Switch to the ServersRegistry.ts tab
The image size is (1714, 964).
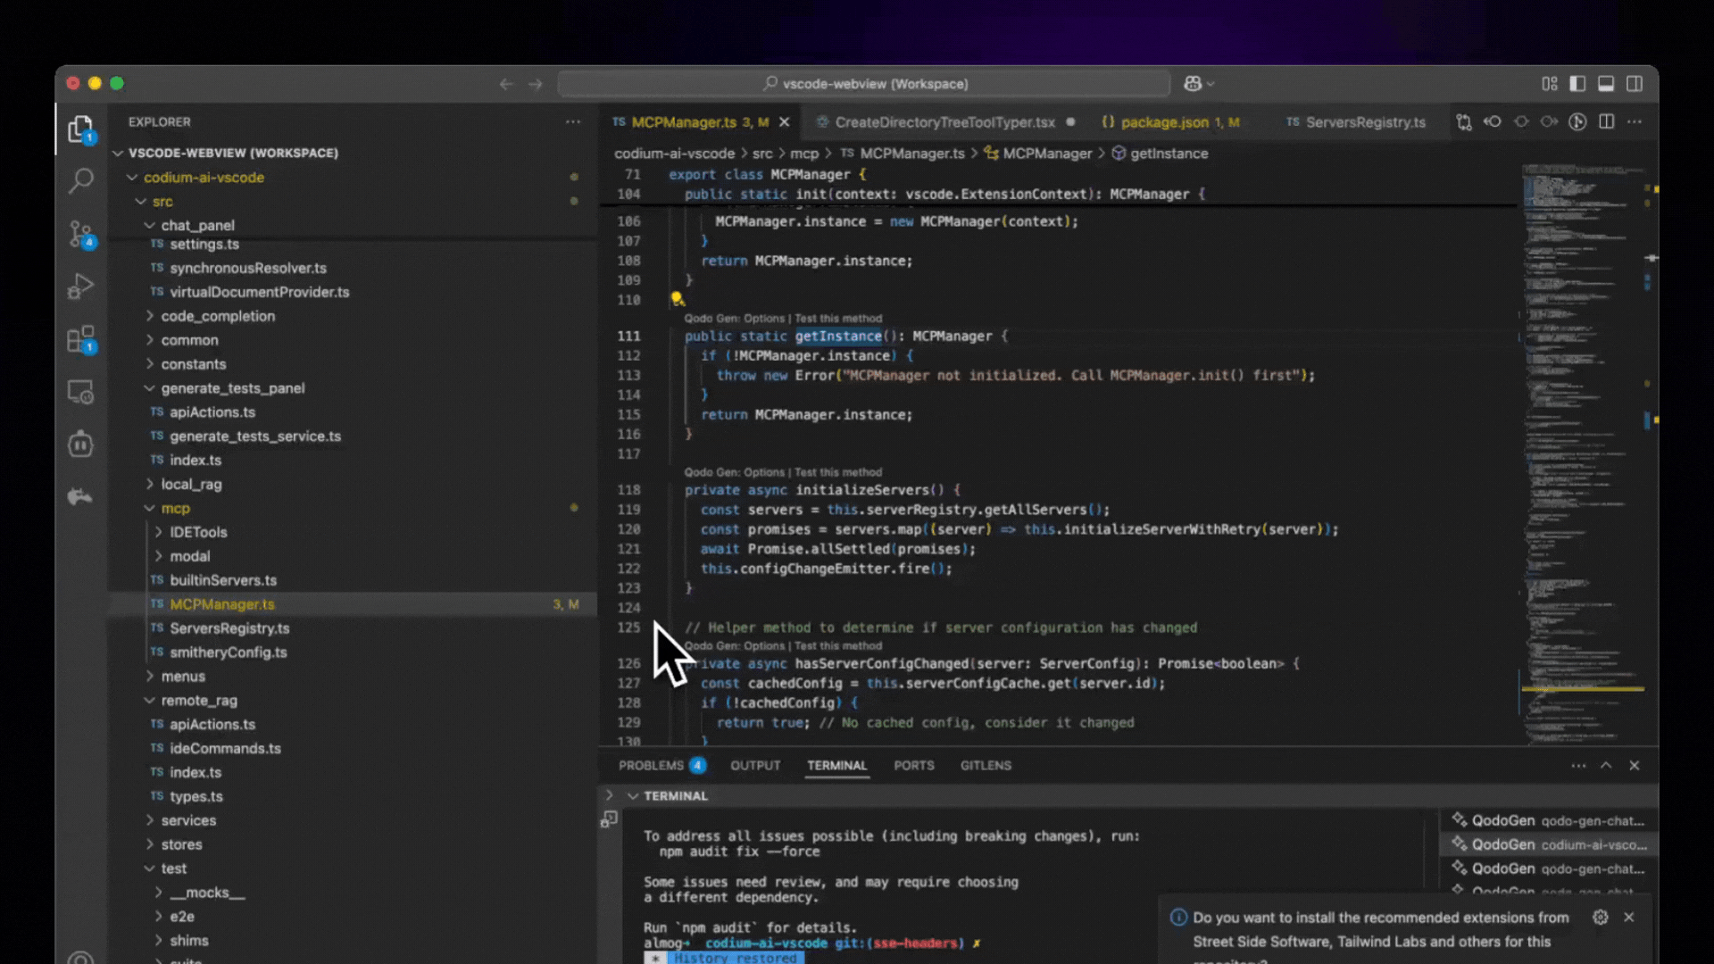coord(1355,122)
